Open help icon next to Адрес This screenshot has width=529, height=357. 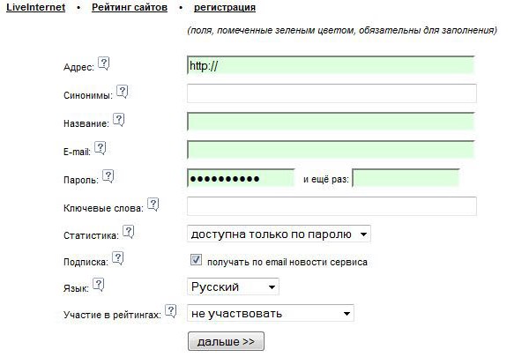tap(104, 63)
